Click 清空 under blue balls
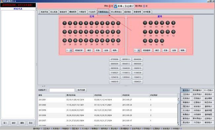Image resolution: width=215 pixels, height=130 pixels. 157,51
